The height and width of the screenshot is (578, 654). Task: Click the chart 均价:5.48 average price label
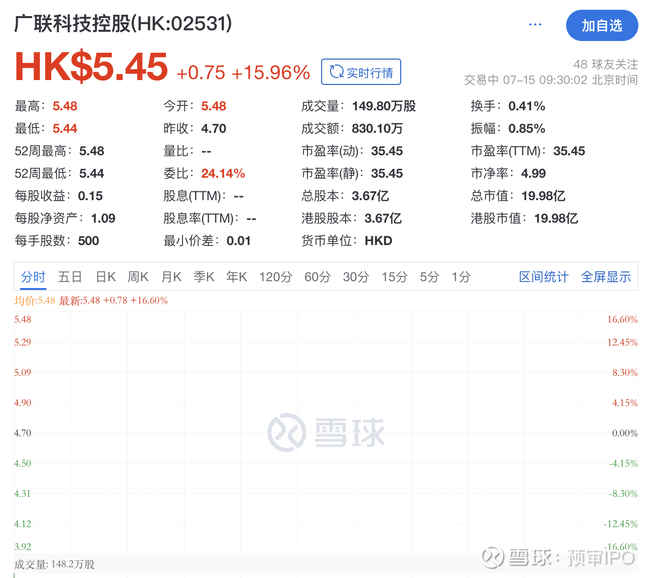coord(35,301)
